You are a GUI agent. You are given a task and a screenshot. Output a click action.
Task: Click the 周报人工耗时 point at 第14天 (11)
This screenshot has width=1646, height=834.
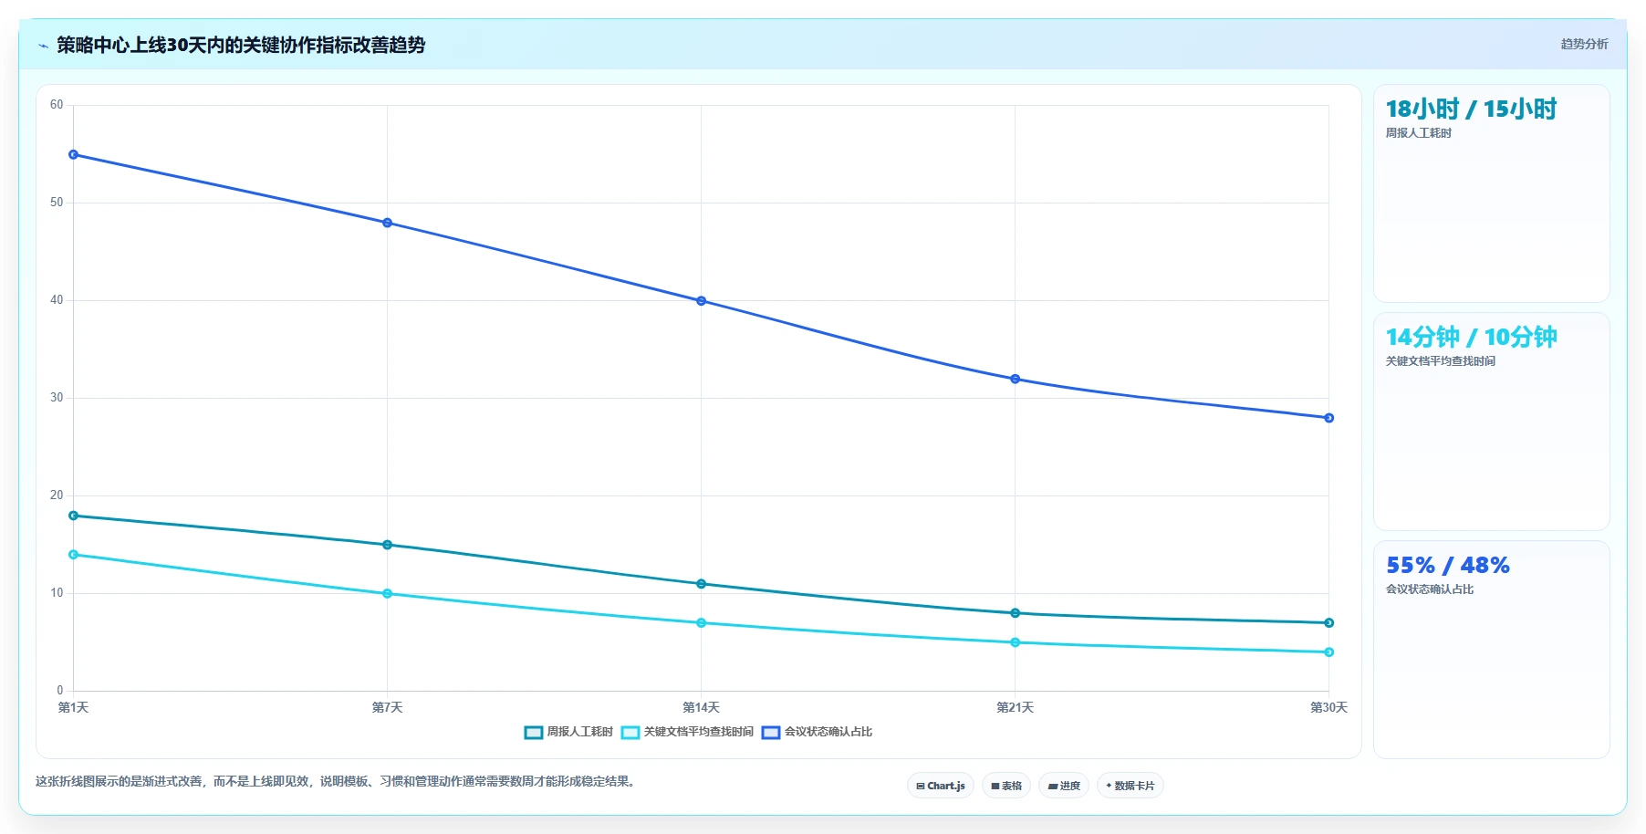click(x=702, y=584)
